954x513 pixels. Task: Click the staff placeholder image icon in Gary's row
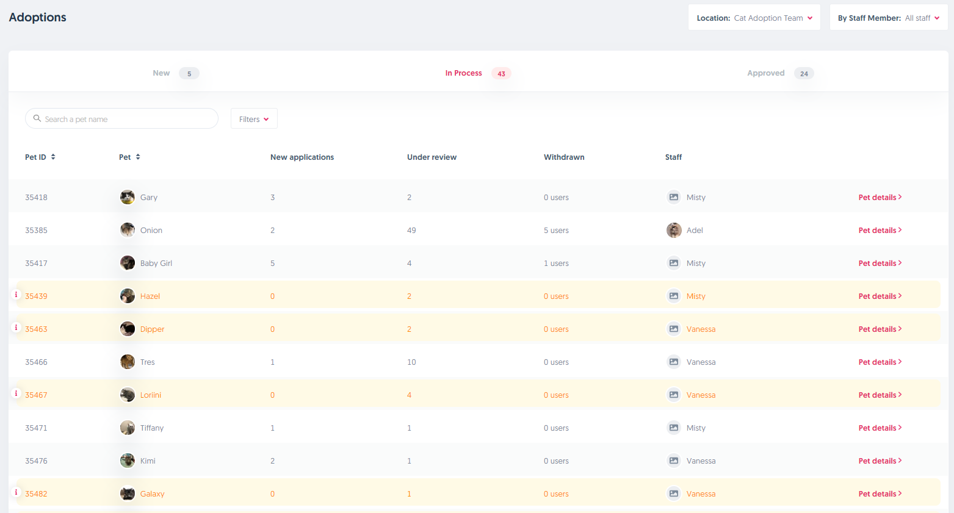tap(674, 197)
